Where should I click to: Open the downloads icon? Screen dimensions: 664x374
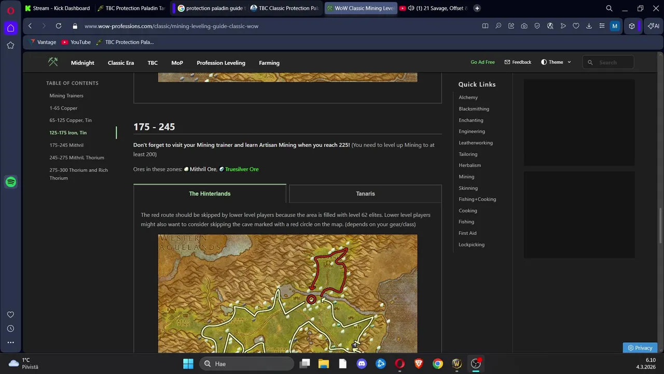pyautogui.click(x=589, y=26)
